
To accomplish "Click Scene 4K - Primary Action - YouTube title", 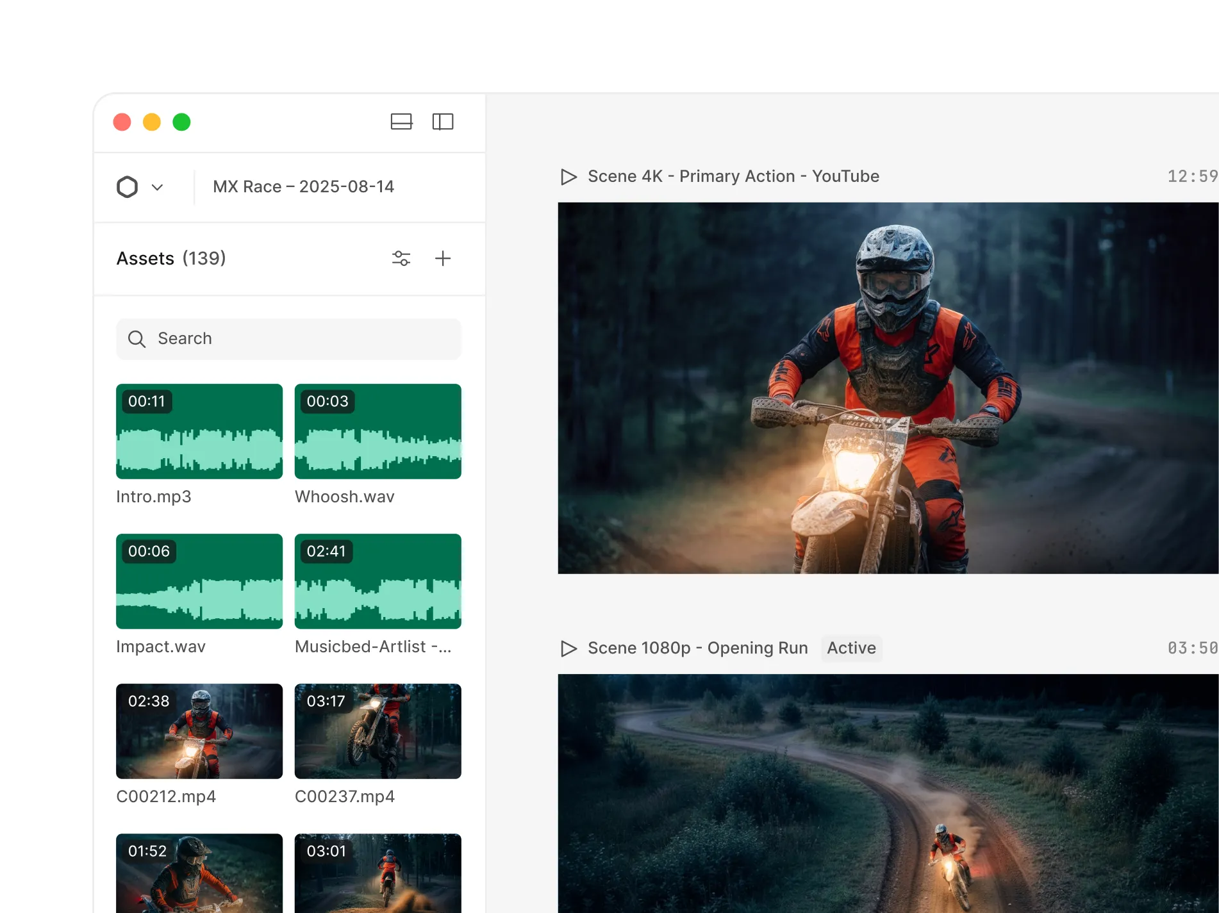I will click(x=733, y=177).
